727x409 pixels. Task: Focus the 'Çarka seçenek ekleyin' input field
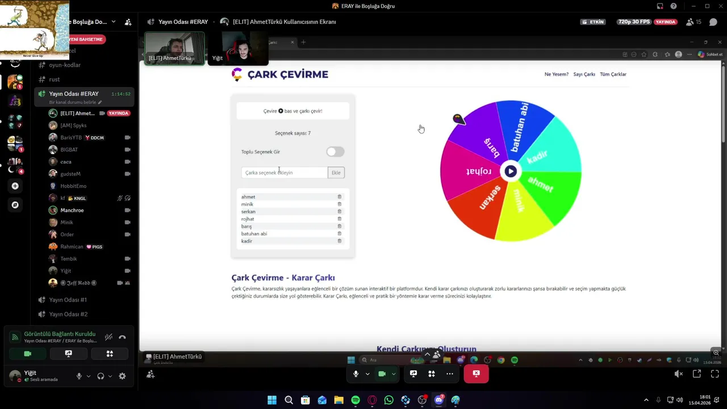click(285, 173)
